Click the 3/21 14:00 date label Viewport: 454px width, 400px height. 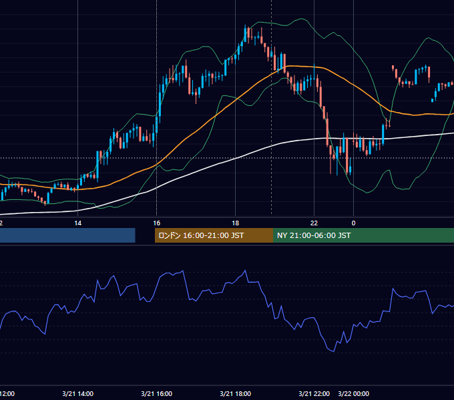pos(78,393)
